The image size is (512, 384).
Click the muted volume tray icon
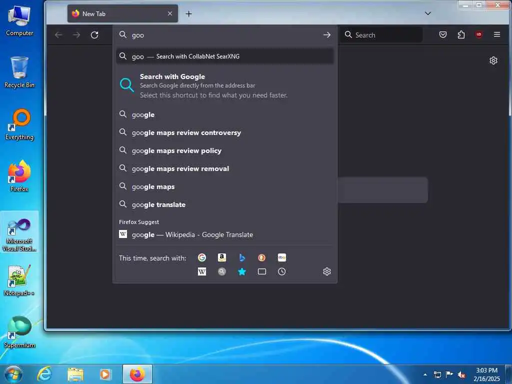(x=461, y=375)
